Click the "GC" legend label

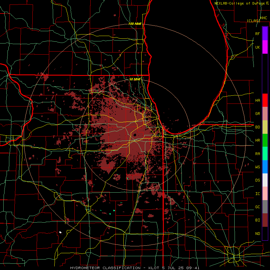257,207
